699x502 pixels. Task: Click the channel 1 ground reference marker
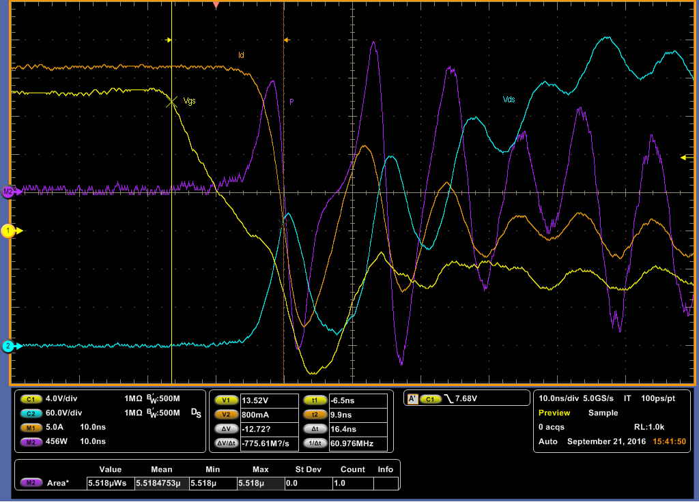(x=9, y=231)
